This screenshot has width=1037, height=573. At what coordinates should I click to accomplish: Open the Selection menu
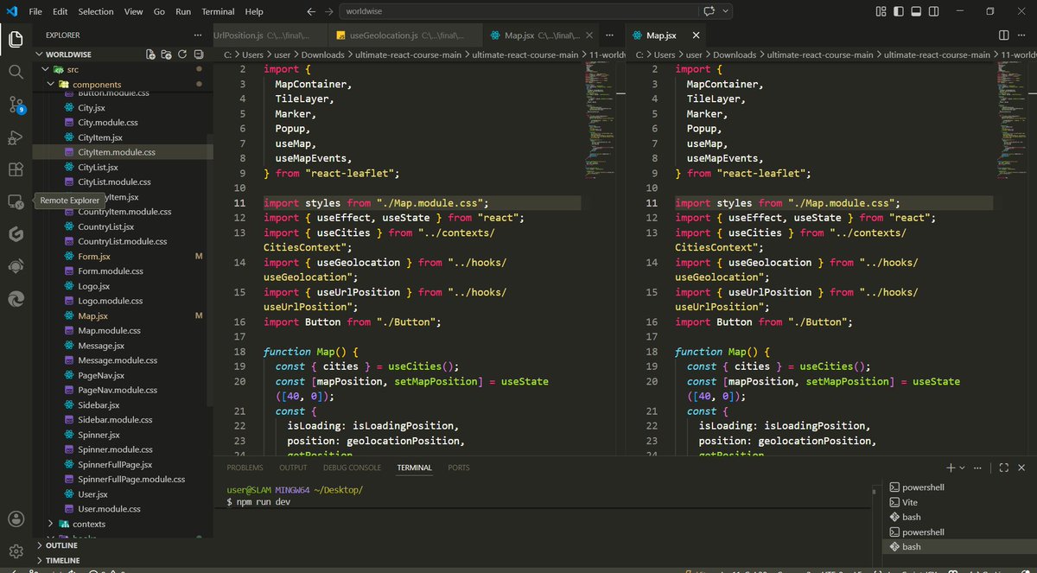[x=95, y=11]
